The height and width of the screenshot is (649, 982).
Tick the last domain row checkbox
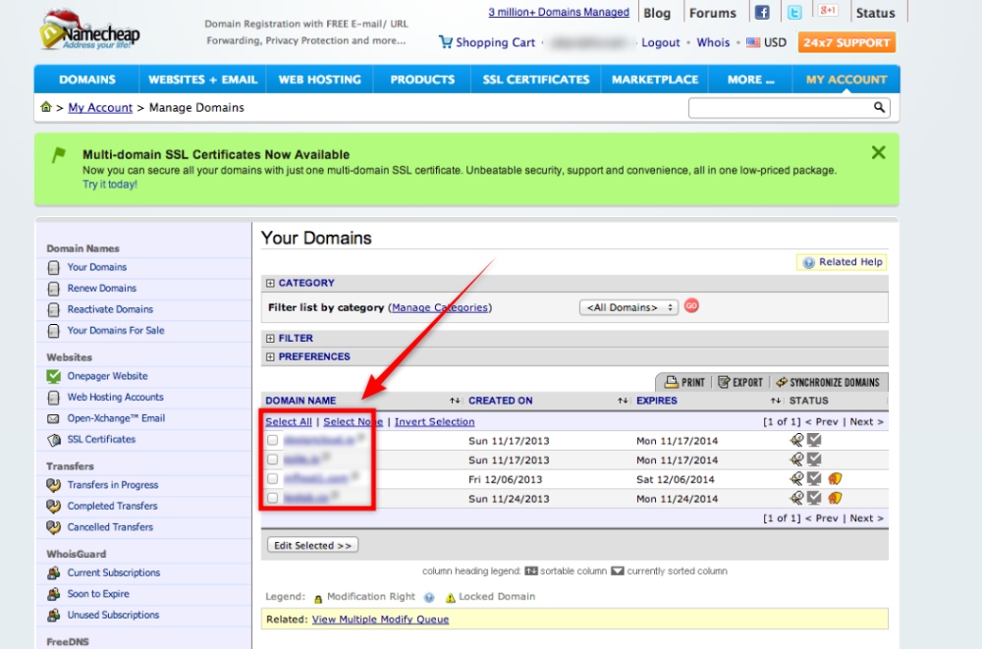coord(273,499)
